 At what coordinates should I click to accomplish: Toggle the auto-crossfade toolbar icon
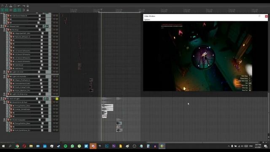pyautogui.click(x=3, y=10)
